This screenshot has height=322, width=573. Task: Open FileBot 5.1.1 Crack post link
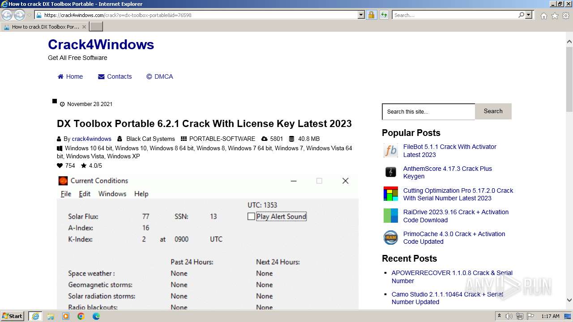[449, 151]
